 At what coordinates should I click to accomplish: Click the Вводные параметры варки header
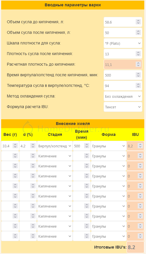coord(73,5)
